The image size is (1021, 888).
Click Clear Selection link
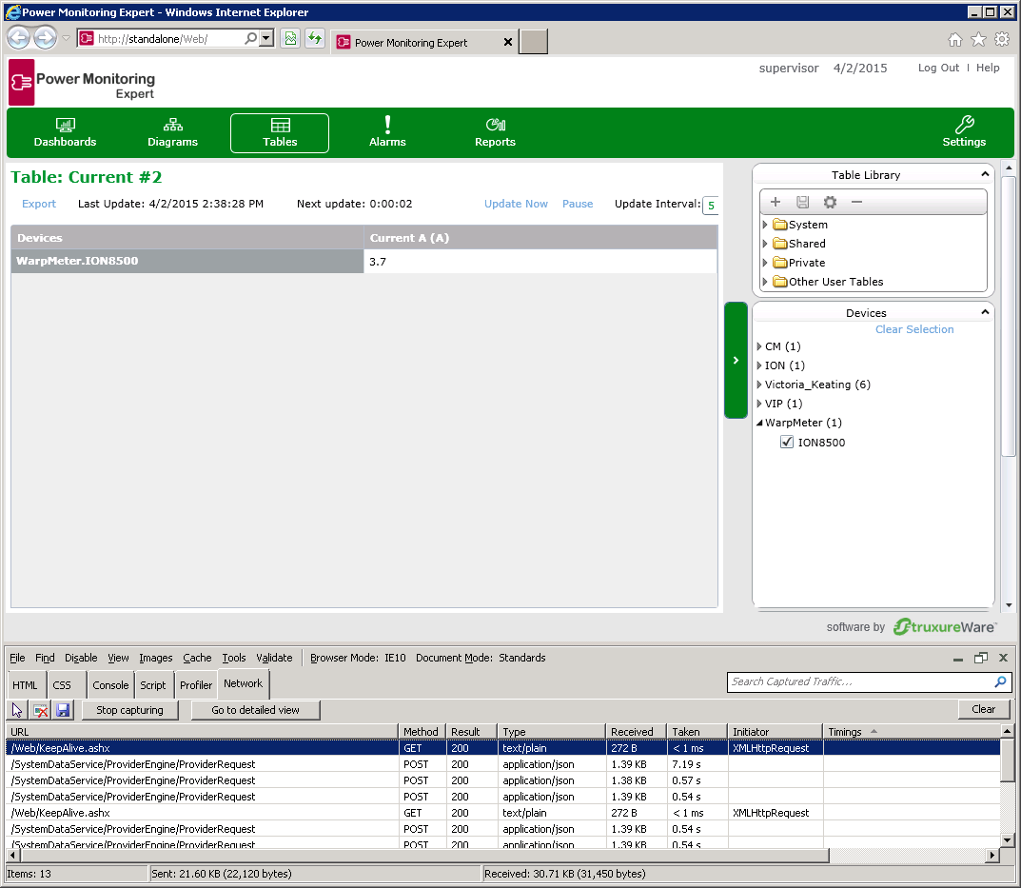point(914,329)
